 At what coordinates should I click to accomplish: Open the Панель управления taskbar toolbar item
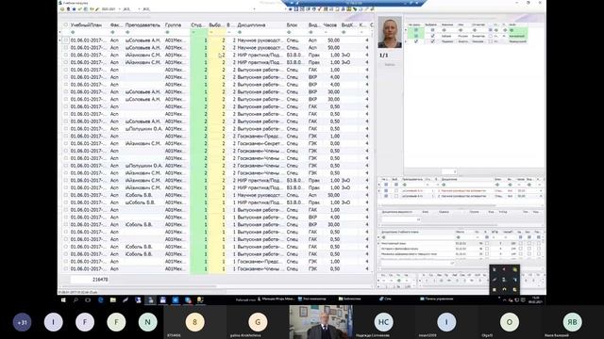tap(437, 299)
